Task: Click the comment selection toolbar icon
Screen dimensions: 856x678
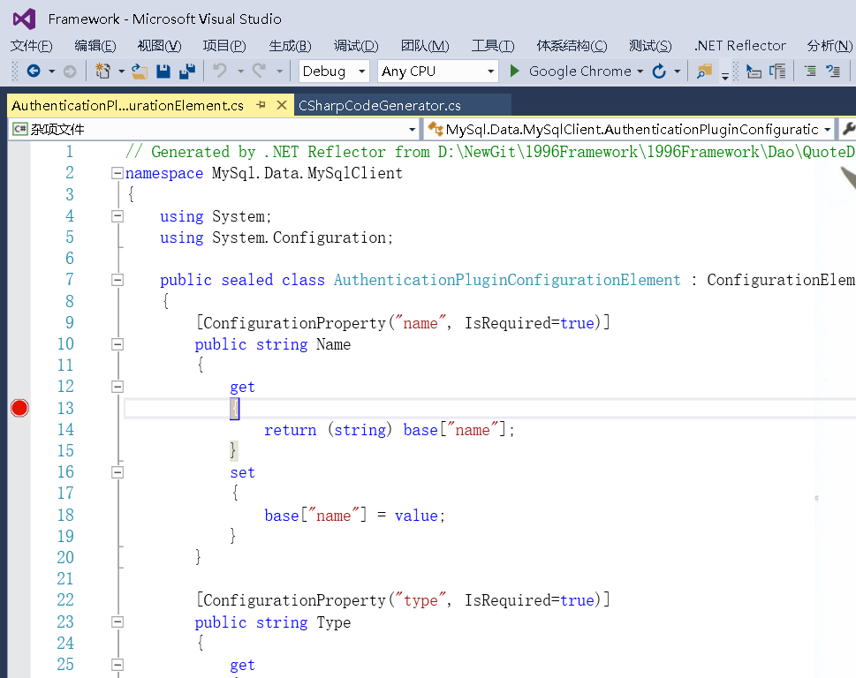Action: coord(754,71)
